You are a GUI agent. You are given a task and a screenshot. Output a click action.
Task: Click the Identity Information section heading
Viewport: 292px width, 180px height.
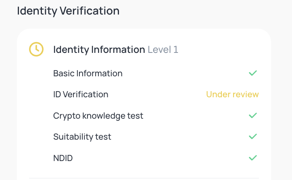pos(116,50)
